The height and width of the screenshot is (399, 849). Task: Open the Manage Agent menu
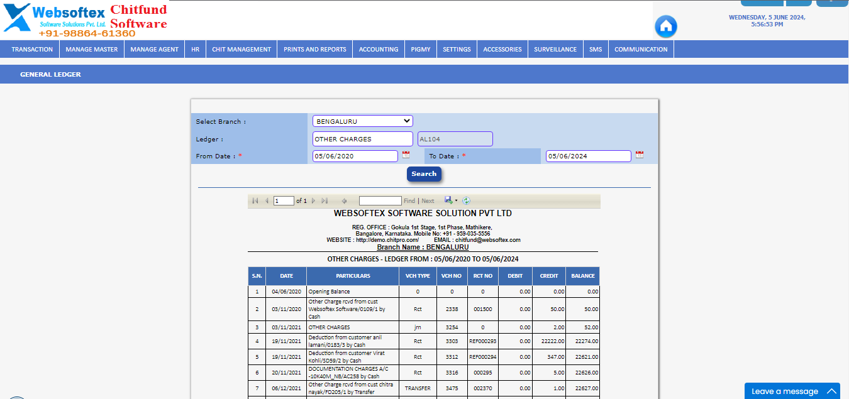click(x=155, y=49)
